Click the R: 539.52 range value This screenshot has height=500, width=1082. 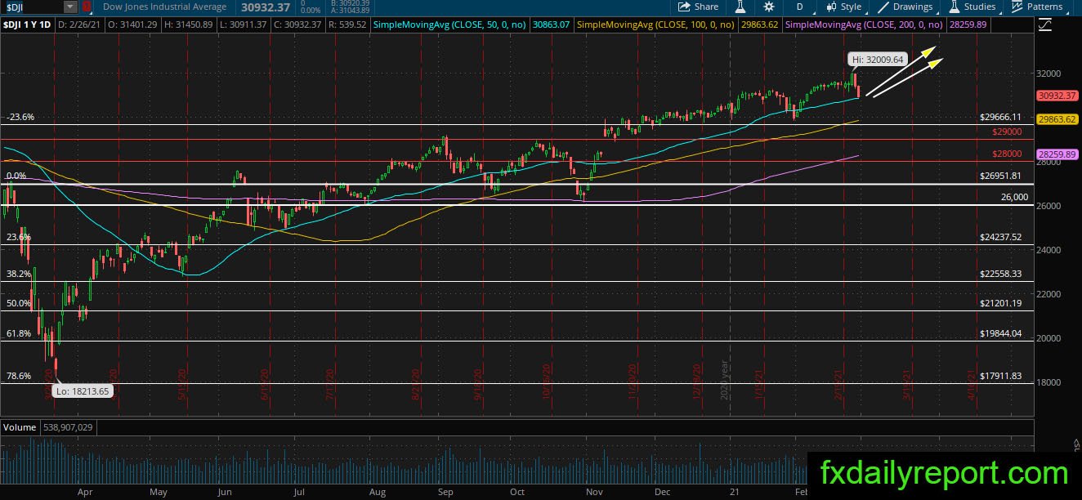[347, 25]
